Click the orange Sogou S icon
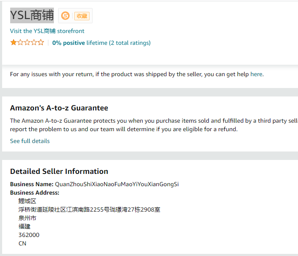Image resolution: width=298 pixels, height=256 pixels. click(65, 16)
